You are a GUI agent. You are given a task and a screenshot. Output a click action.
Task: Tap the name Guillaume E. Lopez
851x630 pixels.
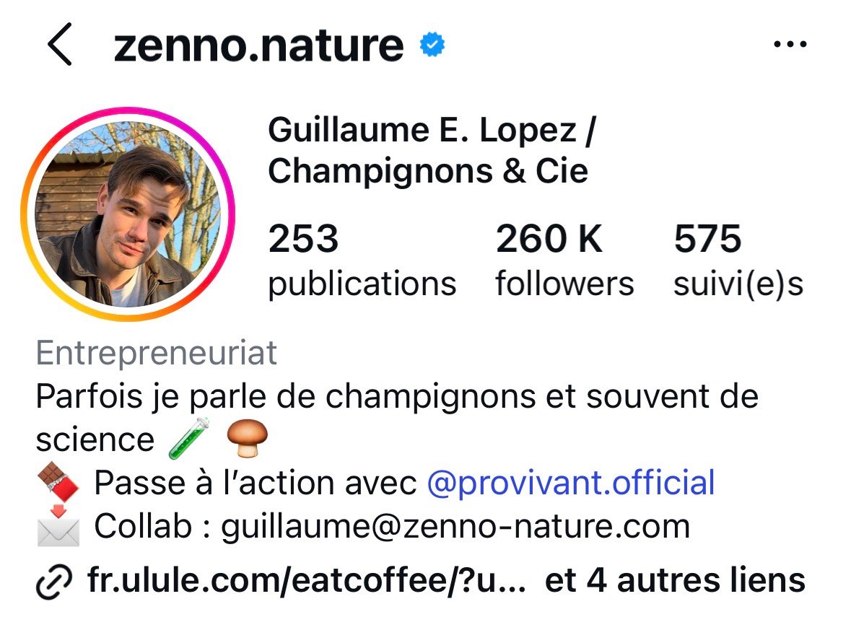tap(422, 130)
